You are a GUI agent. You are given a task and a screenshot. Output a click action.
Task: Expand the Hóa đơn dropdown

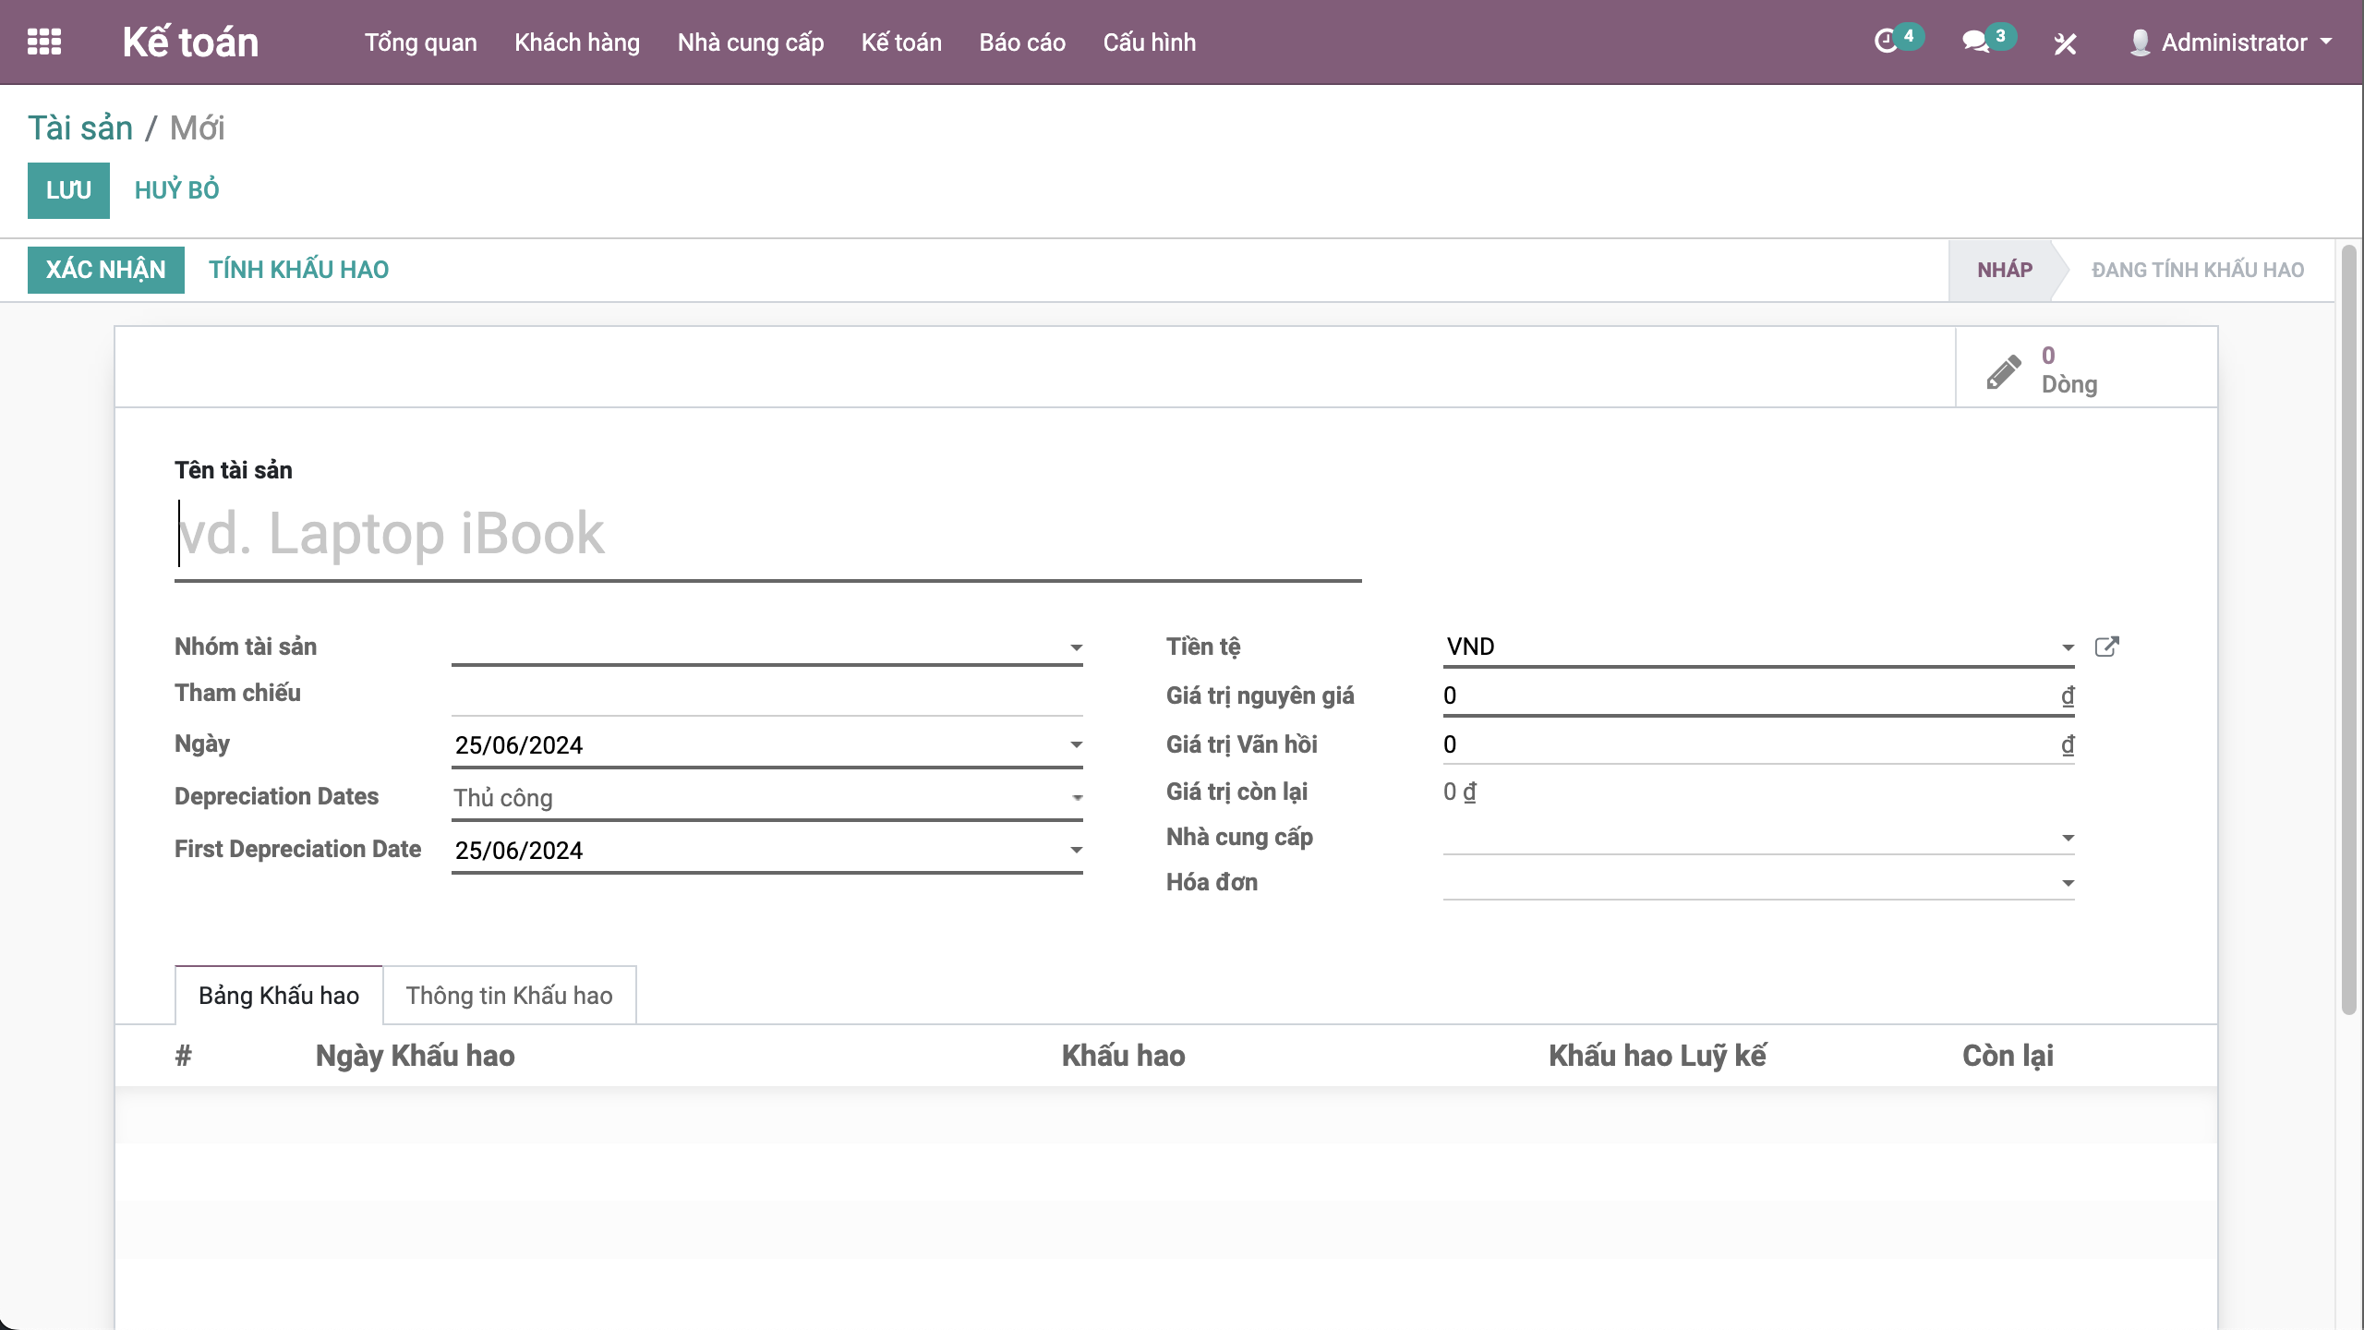[2068, 883]
